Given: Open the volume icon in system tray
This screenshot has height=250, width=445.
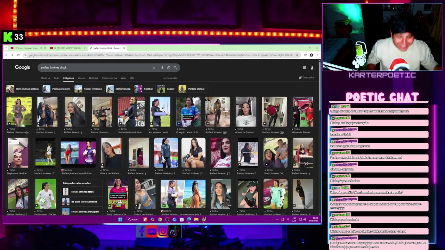Looking at the screenshot, I should click(x=305, y=219).
